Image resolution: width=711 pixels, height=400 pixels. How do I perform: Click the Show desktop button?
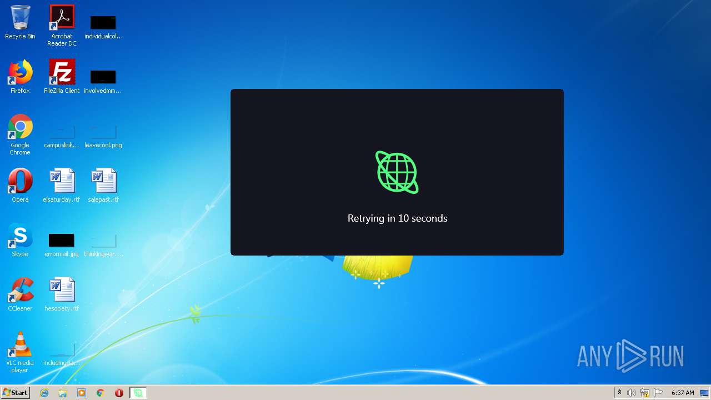[704, 393]
